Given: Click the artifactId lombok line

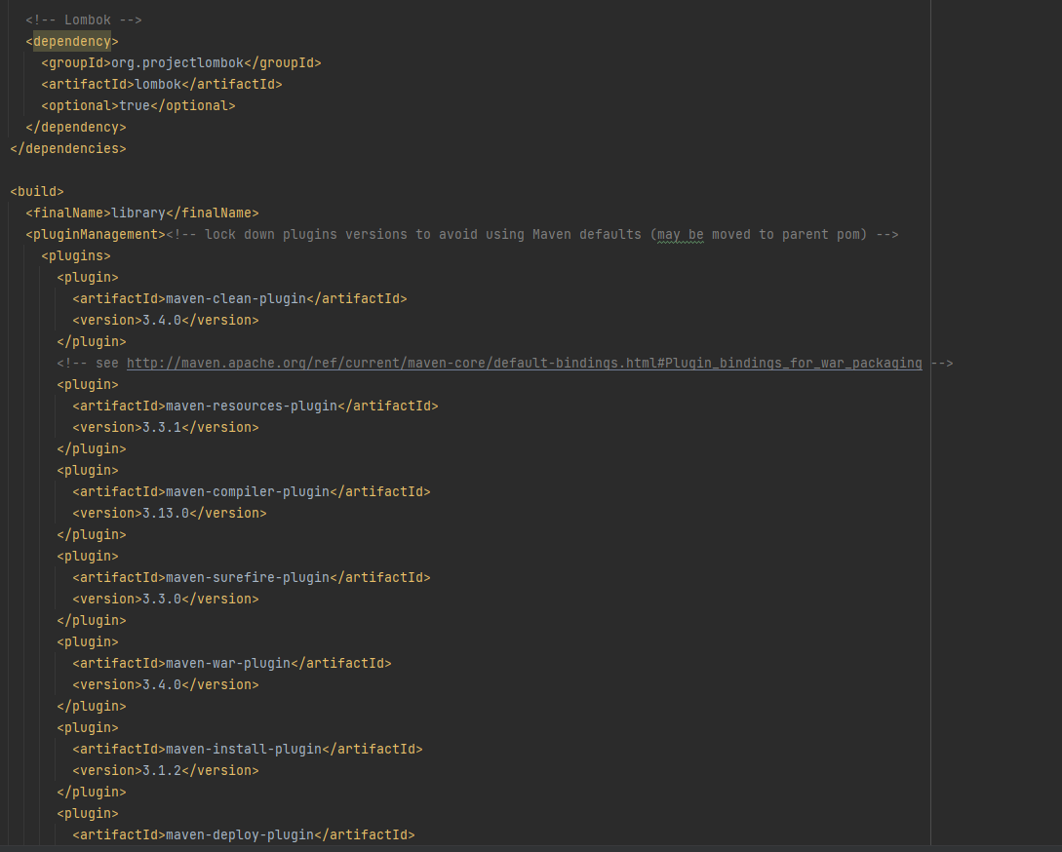Looking at the screenshot, I should [x=162, y=85].
